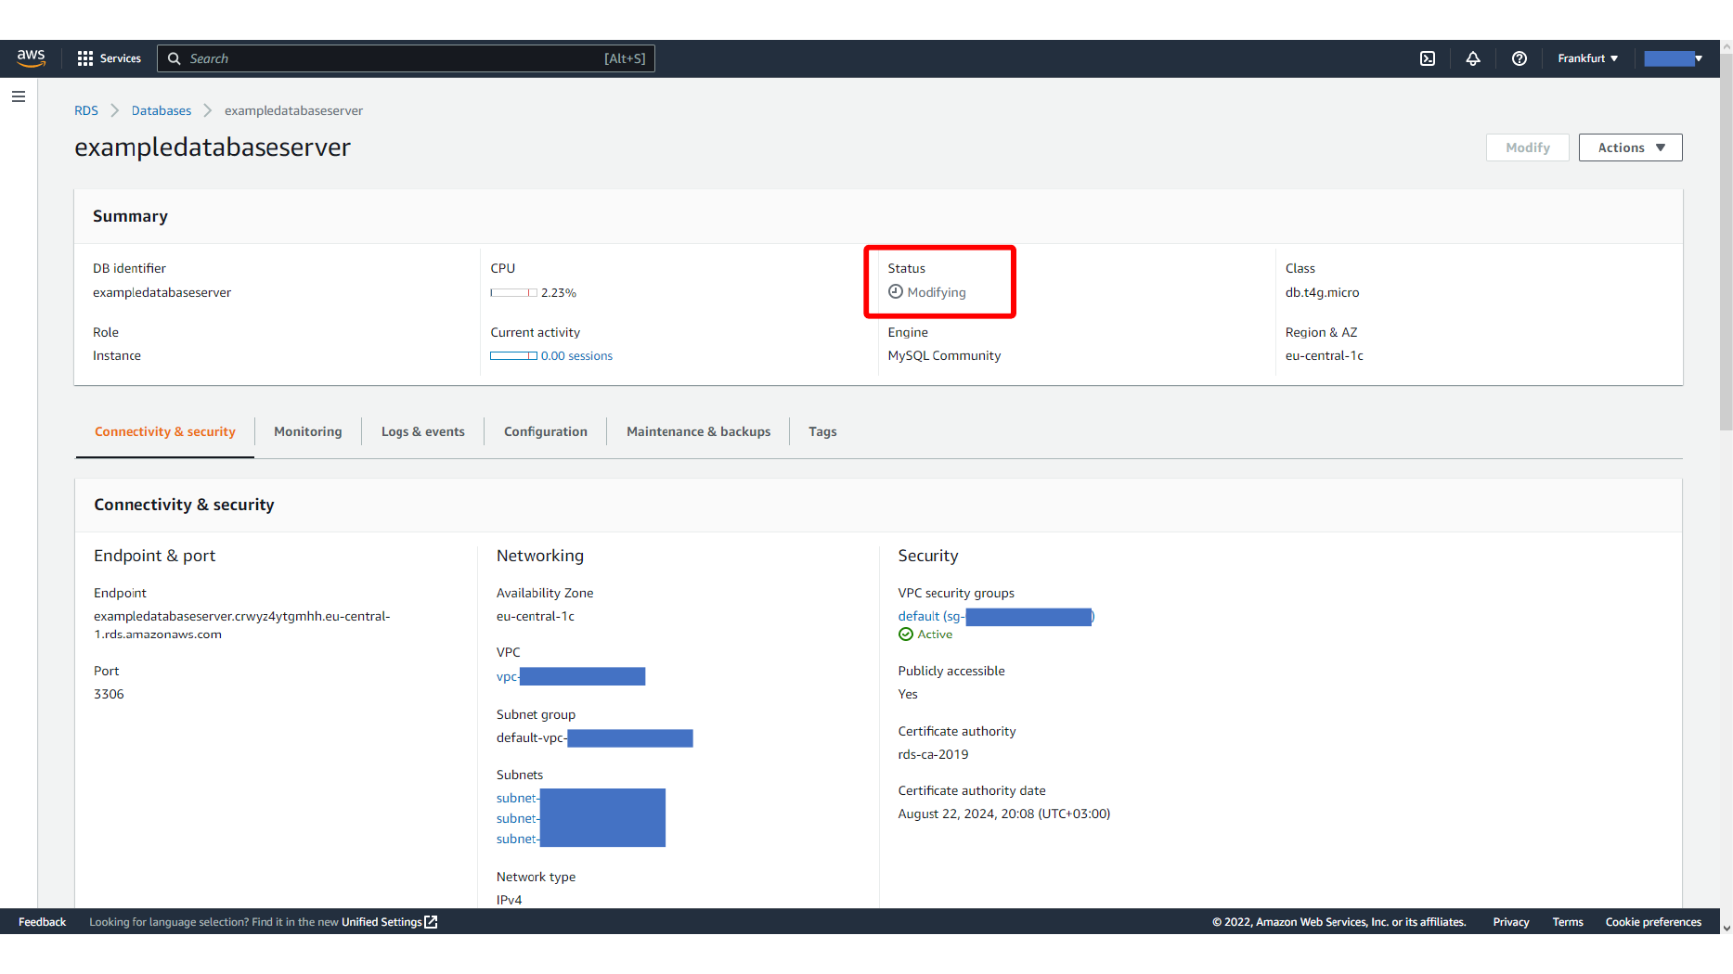Open the default VPC security group link
Screen dimensions: 1733x974
(996, 617)
